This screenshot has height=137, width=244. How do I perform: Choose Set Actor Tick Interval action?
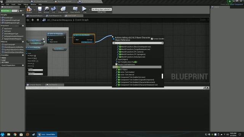(x=126, y=75)
